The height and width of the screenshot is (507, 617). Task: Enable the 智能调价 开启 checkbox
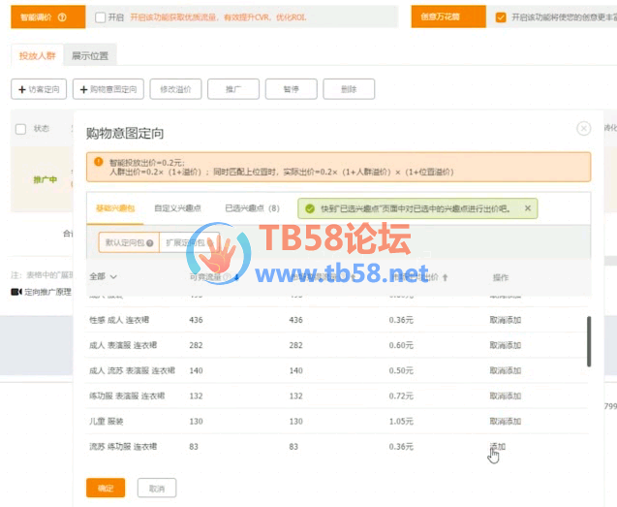tap(101, 17)
